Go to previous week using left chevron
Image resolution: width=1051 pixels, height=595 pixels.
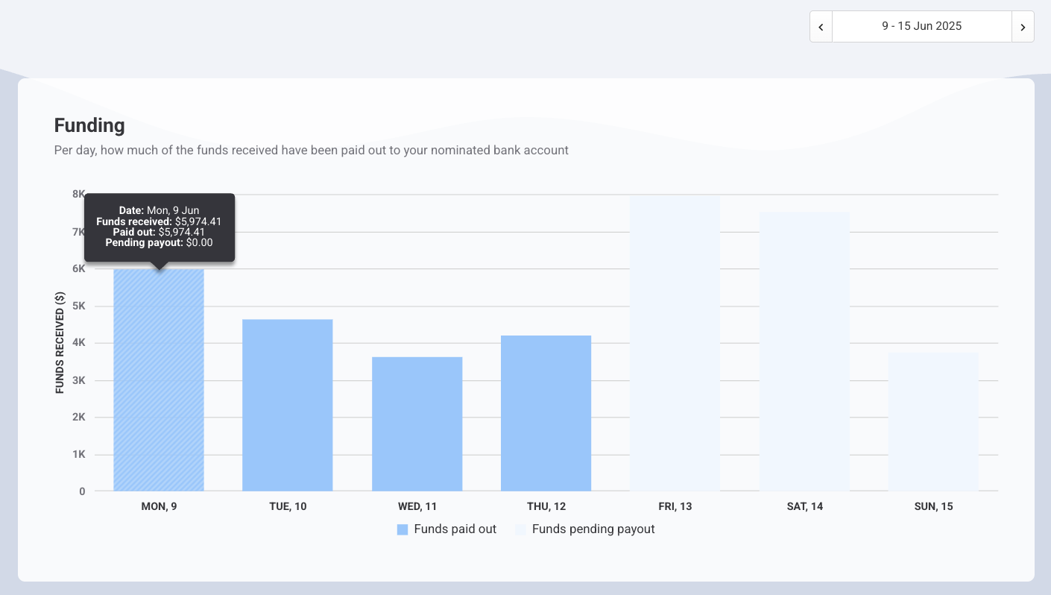[821, 27]
